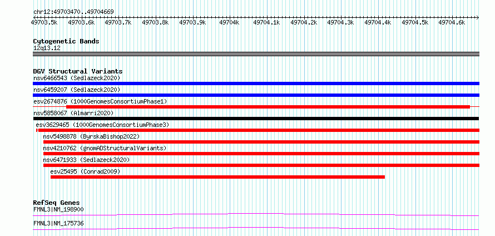Image resolution: width=495 pixels, height=236 pixels.
Task: Click the 49703.8k ruler tick label
Action: tap(155, 22)
